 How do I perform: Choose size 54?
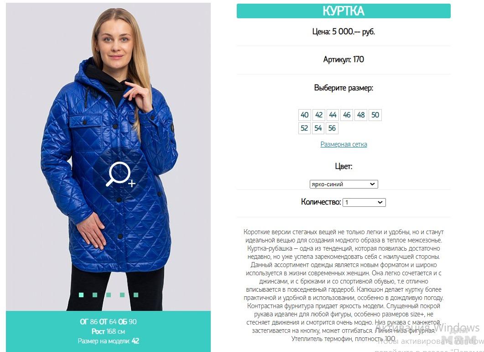318,128
